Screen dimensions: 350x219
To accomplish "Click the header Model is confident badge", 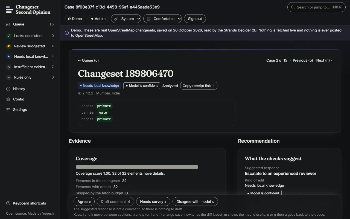I will tap(142, 86).
